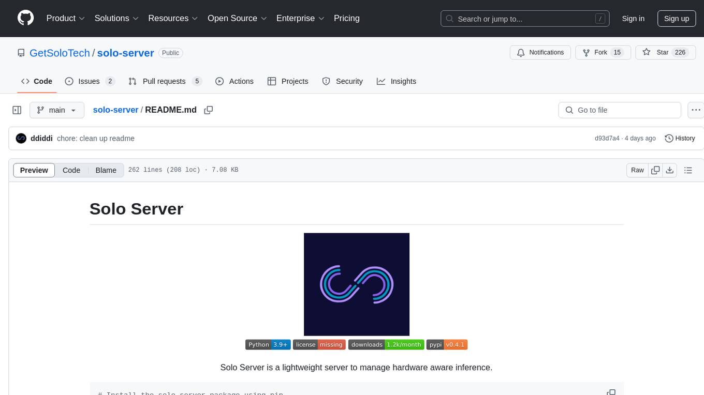The height and width of the screenshot is (395, 704).
Task: Open ddiddi's avatar
Action: click(21, 138)
